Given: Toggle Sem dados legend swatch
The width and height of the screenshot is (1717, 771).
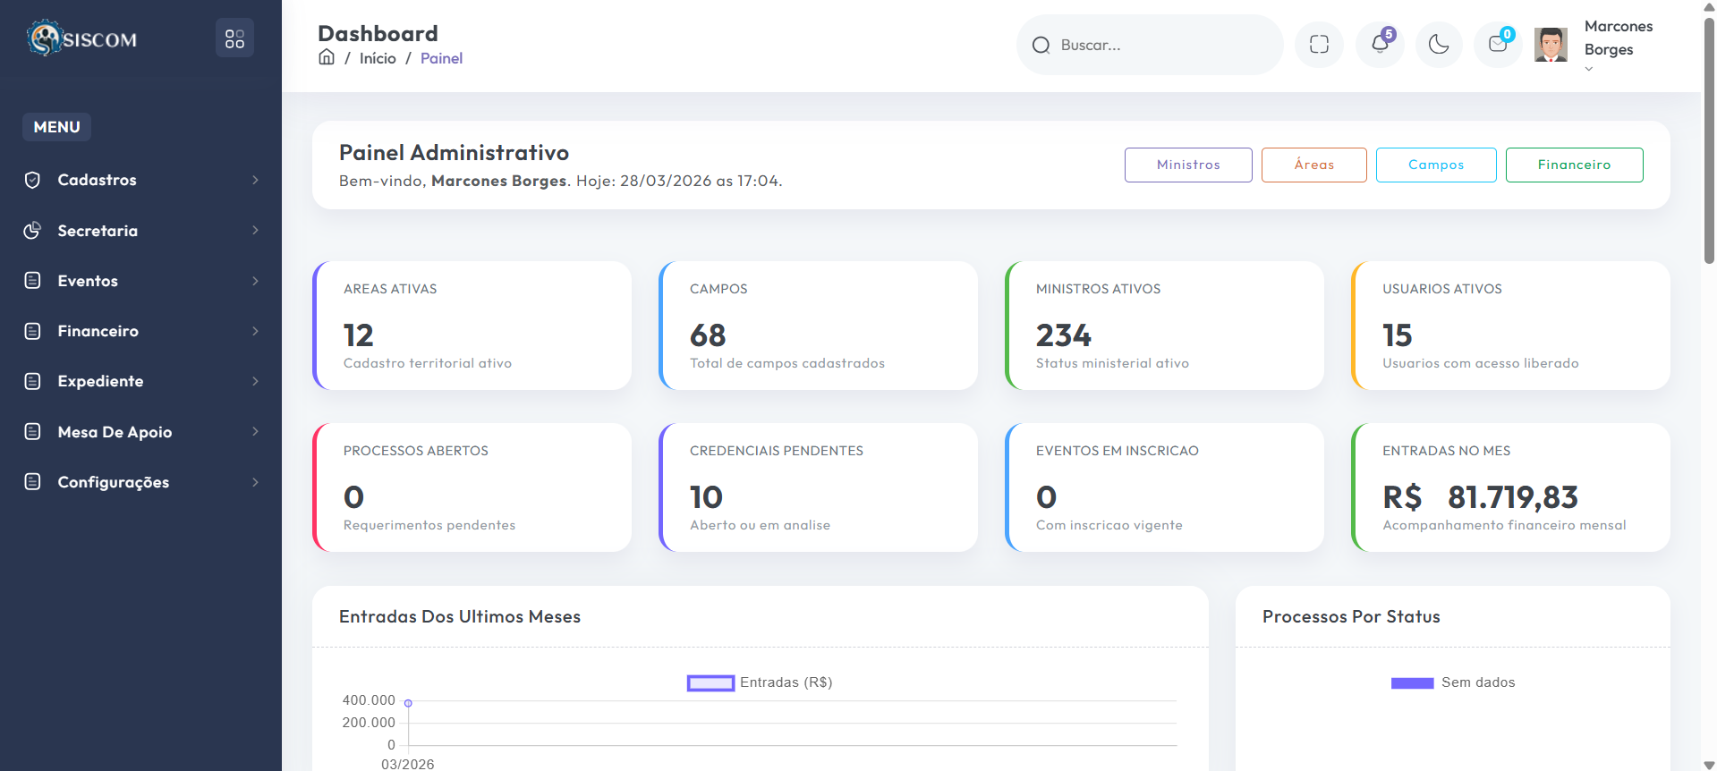Looking at the screenshot, I should [x=1412, y=683].
